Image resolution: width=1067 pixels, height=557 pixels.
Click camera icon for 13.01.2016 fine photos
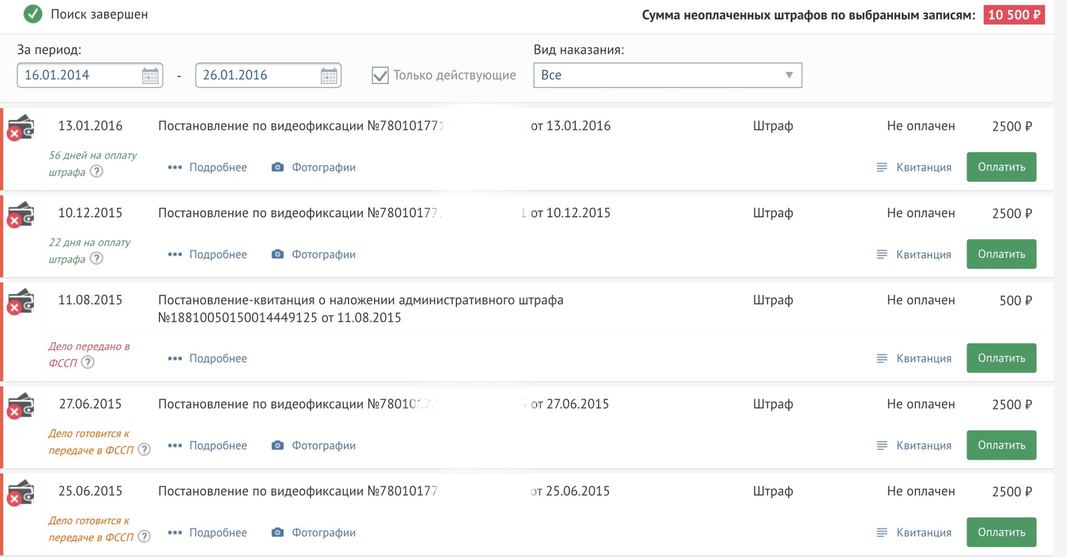277,167
